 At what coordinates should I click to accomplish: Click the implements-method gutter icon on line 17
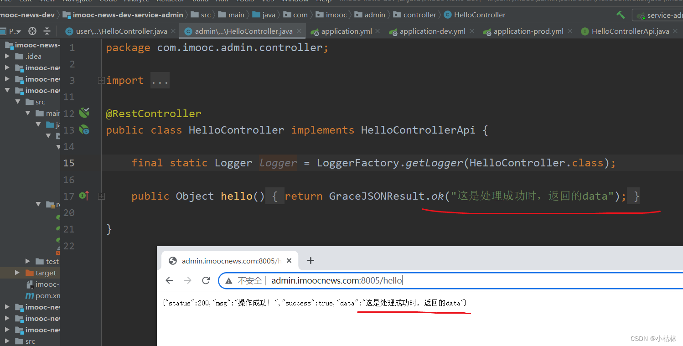(x=84, y=196)
